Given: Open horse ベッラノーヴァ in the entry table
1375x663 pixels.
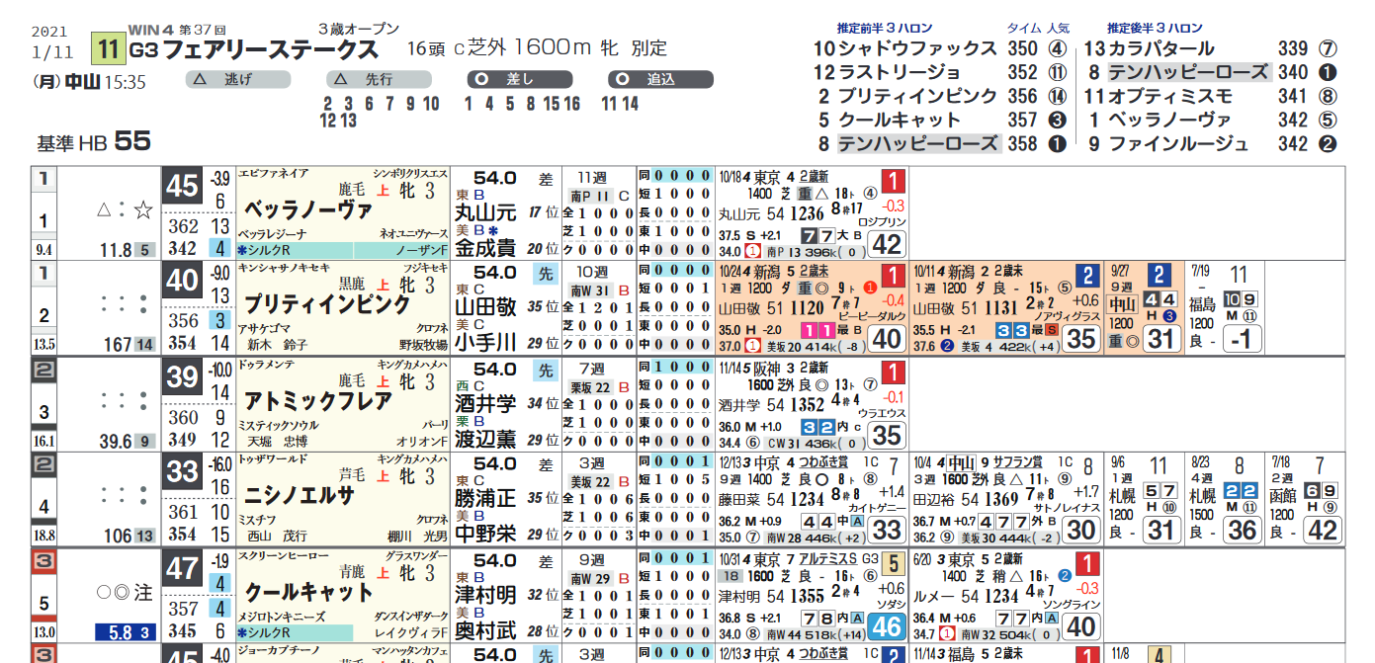Looking at the screenshot, I should click(x=308, y=209).
